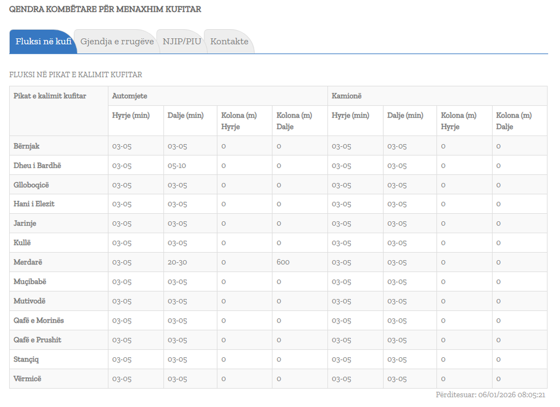This screenshot has width=560, height=407.
Task: Select the Muçibabë row label
Action: [x=30, y=282]
